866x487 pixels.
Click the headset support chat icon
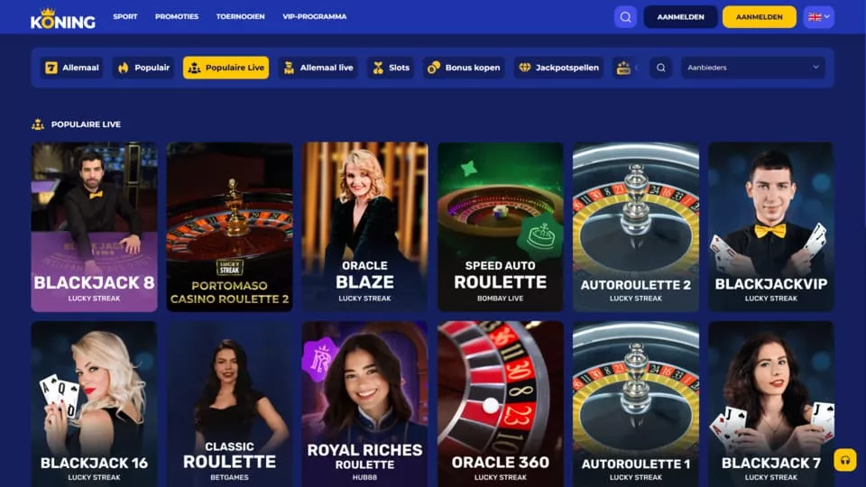845,460
